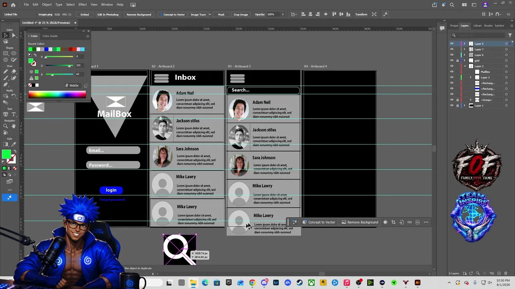Screen dimensions: 515x289
Task: Open the Chrome icon in taskbar
Action: pyautogui.click(x=252, y=283)
